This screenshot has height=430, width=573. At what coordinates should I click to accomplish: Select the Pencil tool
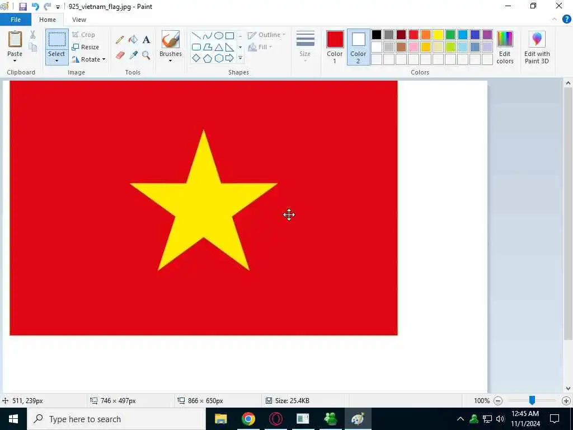tap(120, 40)
